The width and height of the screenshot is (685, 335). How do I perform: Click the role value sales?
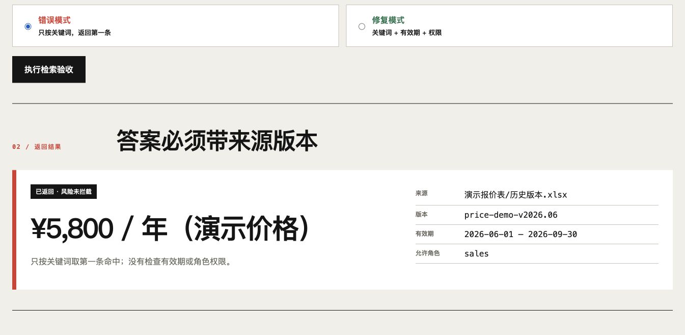tap(477, 254)
